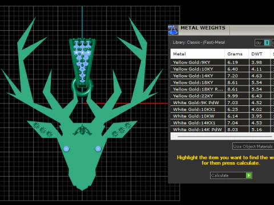Click the METAL WEIGHTS panel title
274x205 pixels.
(203, 28)
